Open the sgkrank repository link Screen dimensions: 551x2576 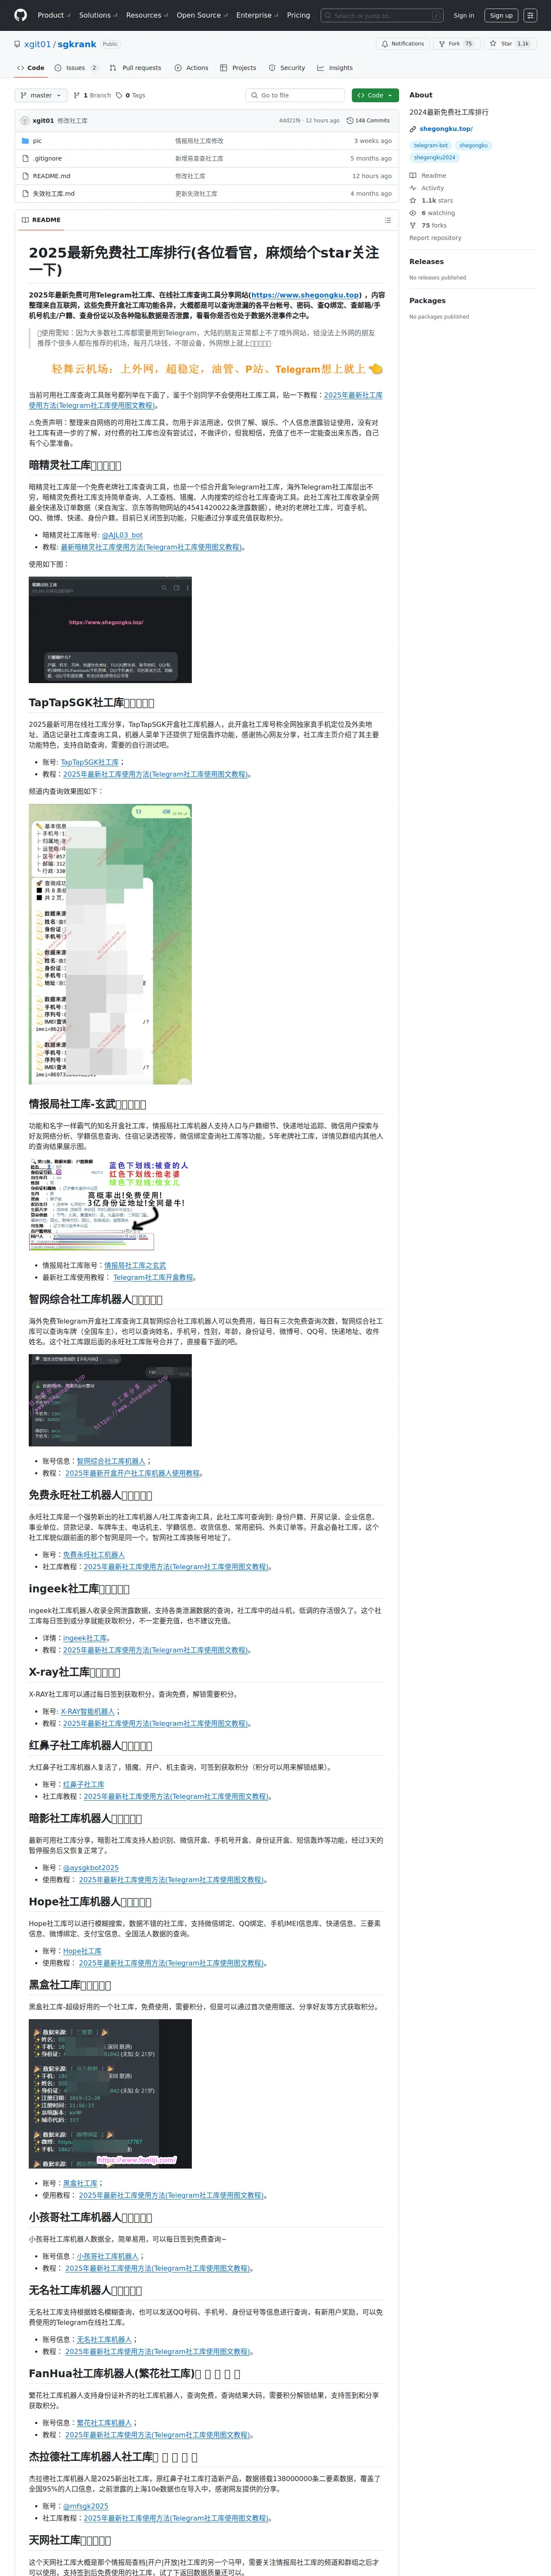pyautogui.click(x=76, y=44)
